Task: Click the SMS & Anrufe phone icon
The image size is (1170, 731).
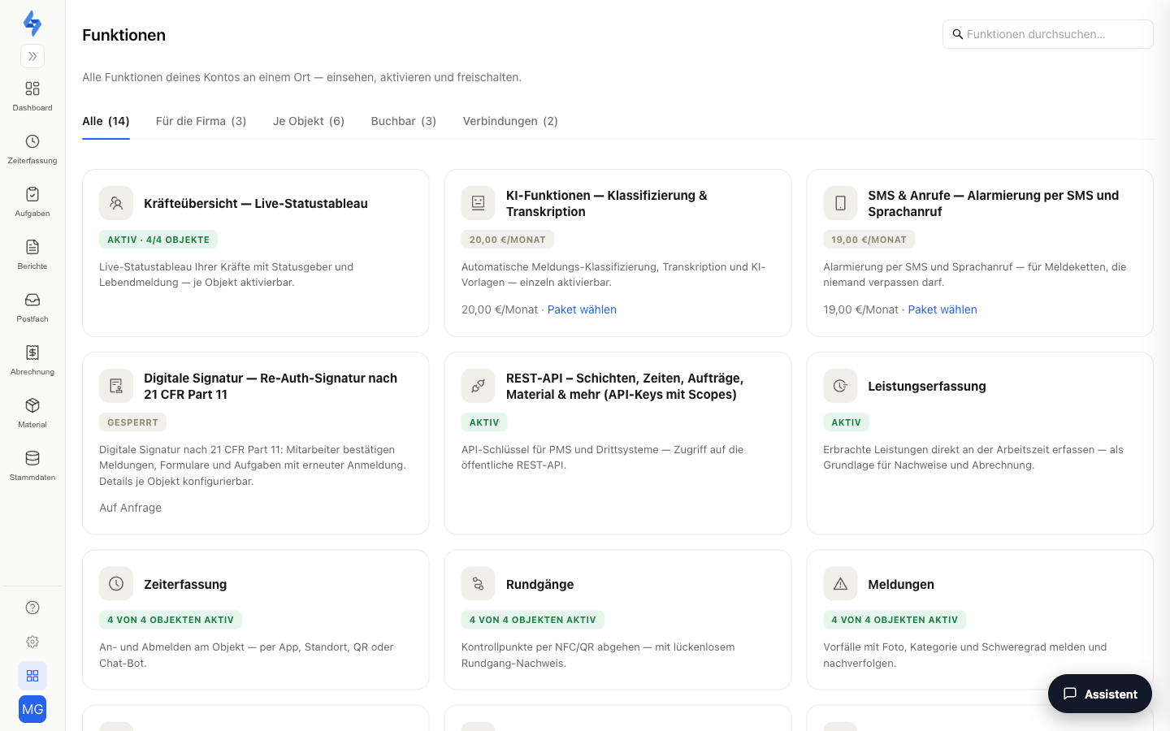Action: click(840, 203)
